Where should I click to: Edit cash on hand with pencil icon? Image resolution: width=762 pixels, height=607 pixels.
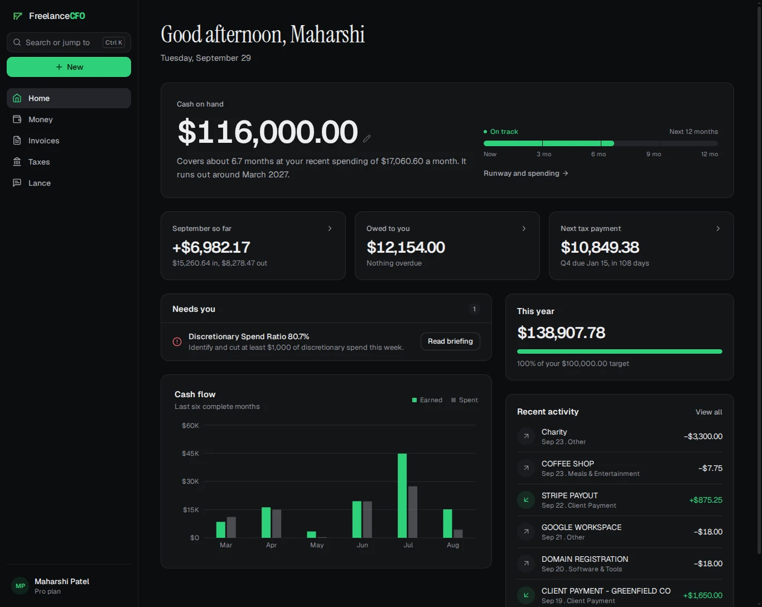(x=366, y=138)
